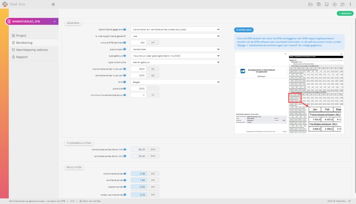Open project via the folder icon
This screenshot has width=356, height=204.
[x=310, y=5]
